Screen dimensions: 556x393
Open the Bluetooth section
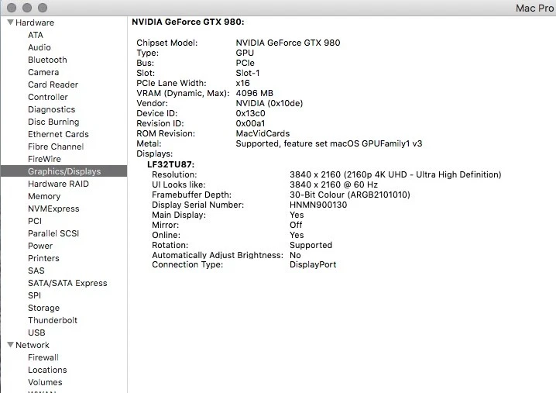pyautogui.click(x=47, y=60)
